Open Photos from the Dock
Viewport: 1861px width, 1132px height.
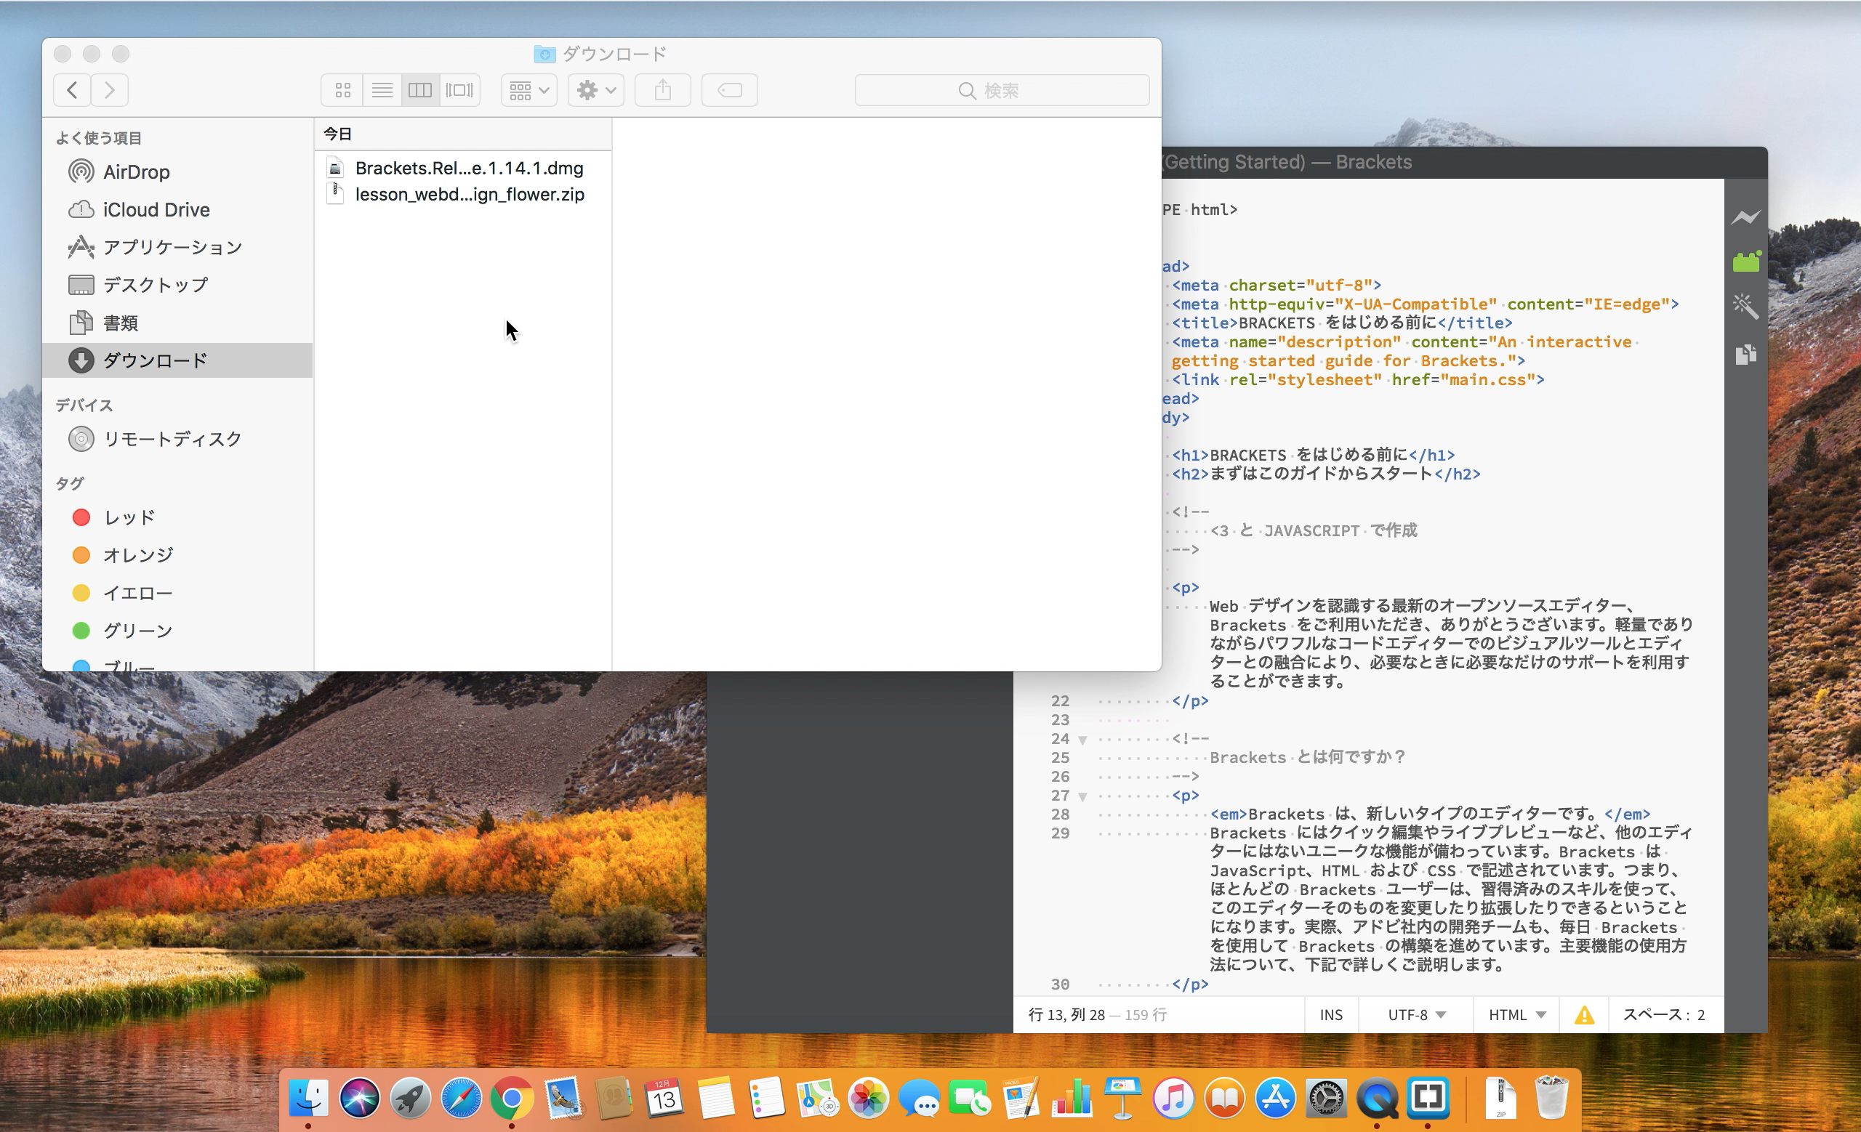pyautogui.click(x=869, y=1098)
